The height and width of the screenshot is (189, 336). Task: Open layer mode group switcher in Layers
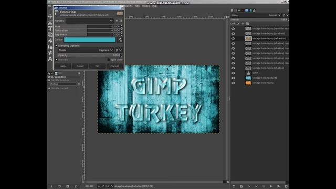click(286, 15)
